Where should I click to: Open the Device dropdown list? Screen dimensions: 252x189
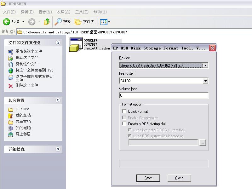[205, 66]
